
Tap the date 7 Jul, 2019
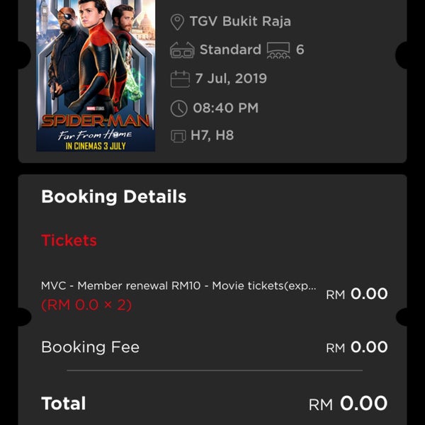(231, 79)
